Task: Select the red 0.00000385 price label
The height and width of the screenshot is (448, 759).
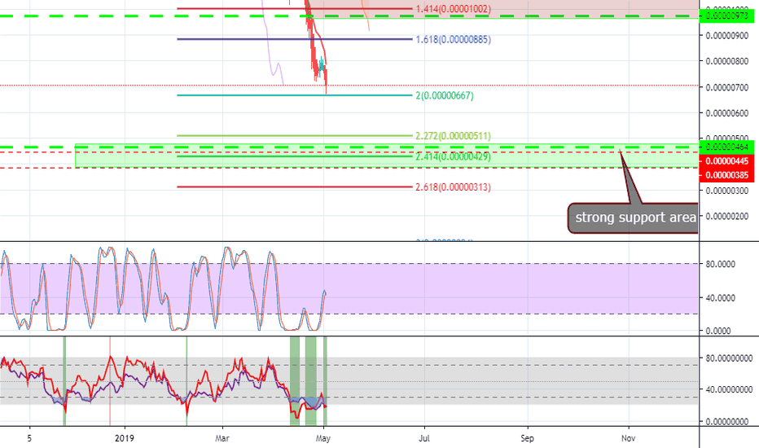Action: [726, 175]
